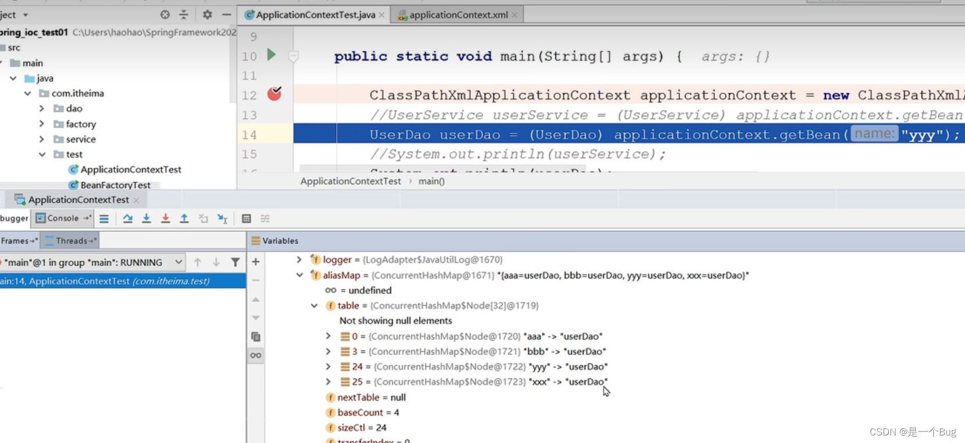Click the Run to Cursor icon
Screen dimensions: 965x443
(x=222, y=219)
